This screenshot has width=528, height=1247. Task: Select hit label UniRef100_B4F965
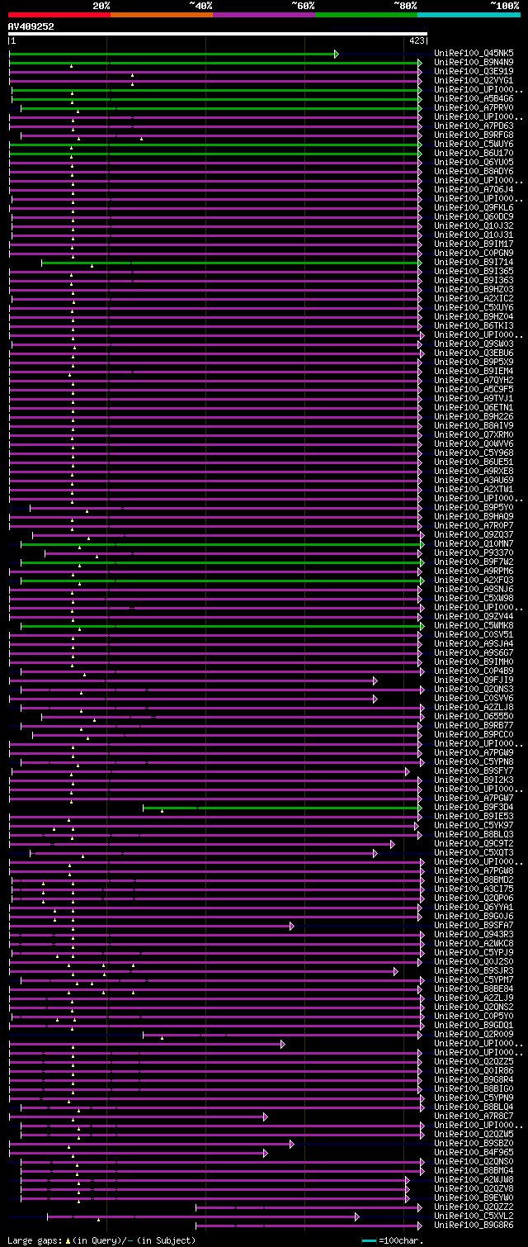474,1153
